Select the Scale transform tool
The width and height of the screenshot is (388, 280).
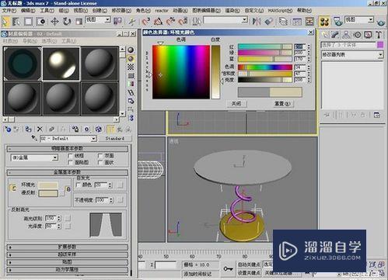click(79, 22)
